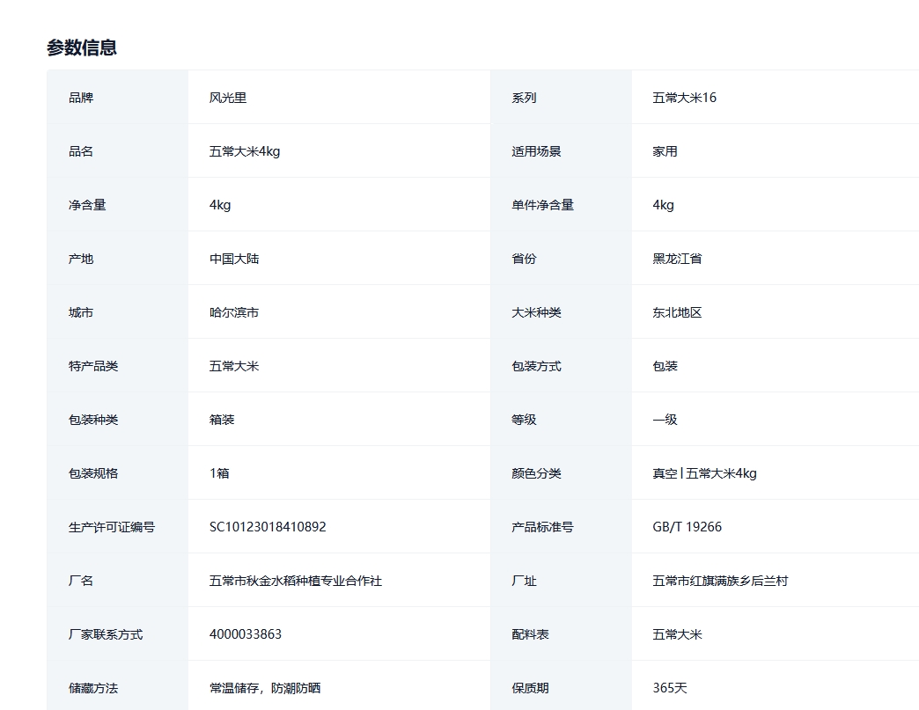
Task: Click the 4kg value beside 净含量
Action: pos(220,205)
